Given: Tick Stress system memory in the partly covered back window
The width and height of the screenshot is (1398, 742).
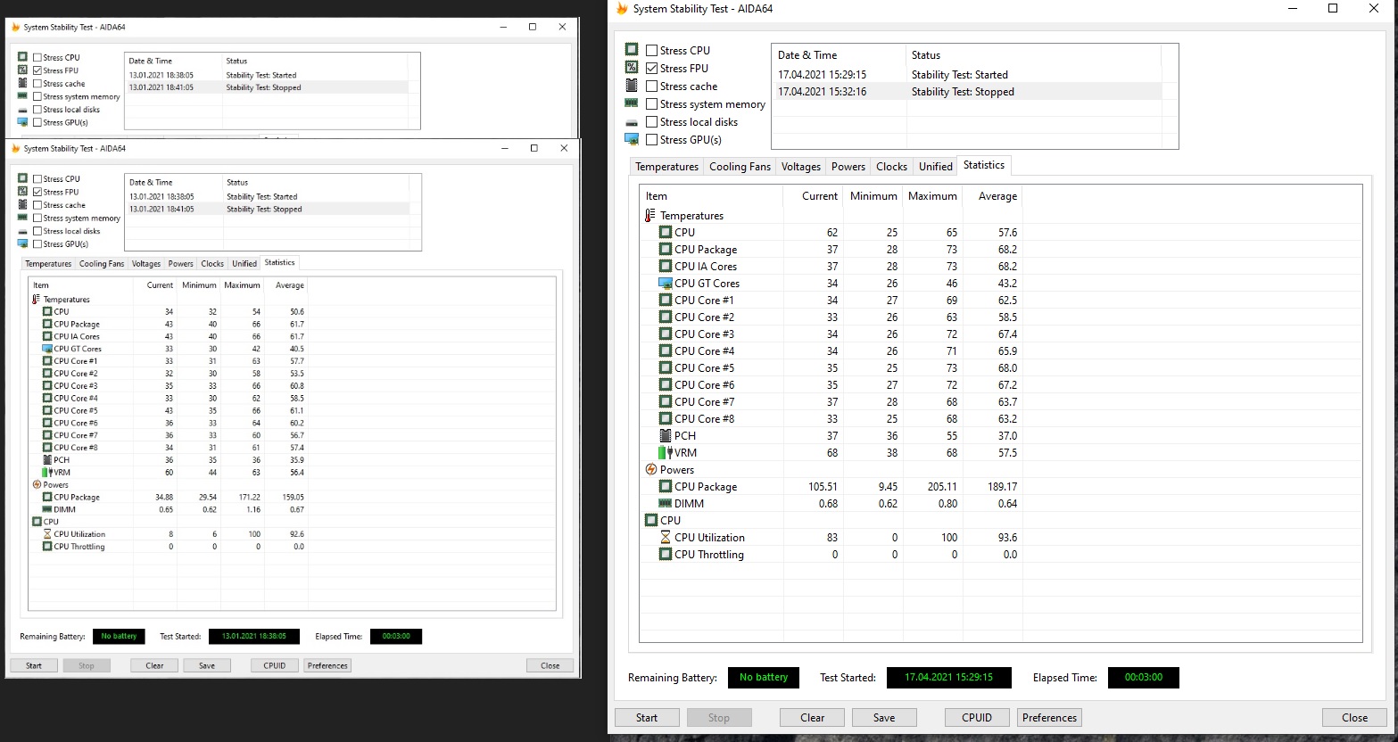Looking at the screenshot, I should pos(37,96).
